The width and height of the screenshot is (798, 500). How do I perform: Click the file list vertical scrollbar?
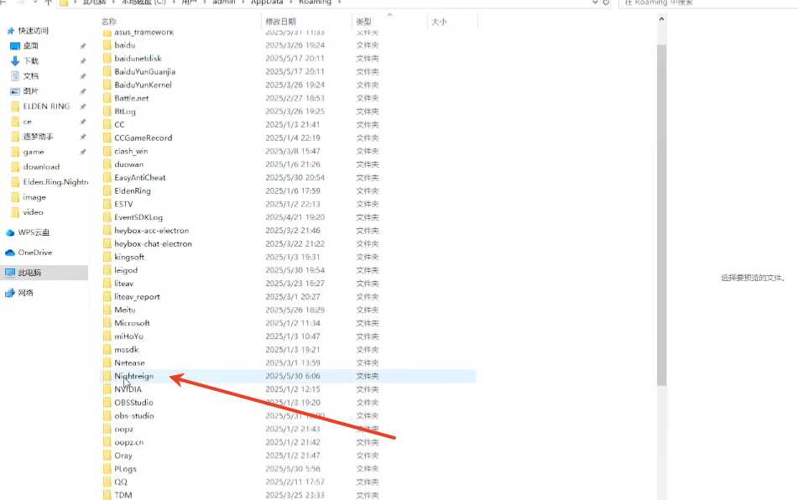point(661,210)
